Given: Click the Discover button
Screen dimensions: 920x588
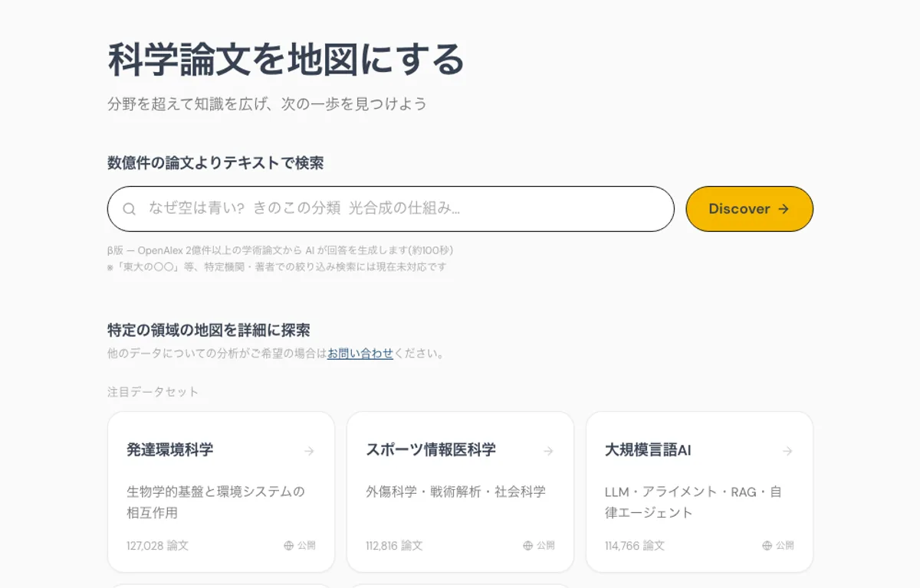Looking at the screenshot, I should pos(749,209).
